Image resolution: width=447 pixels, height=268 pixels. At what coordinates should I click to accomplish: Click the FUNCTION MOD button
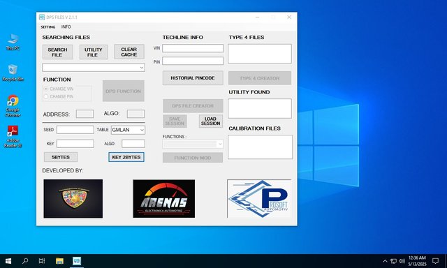click(193, 158)
